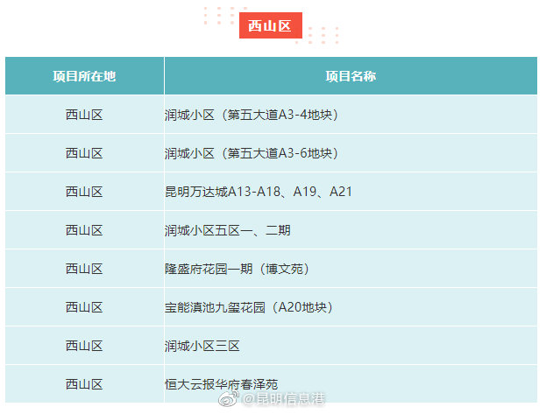The image size is (546, 414).
Task: Click 隆盛府花园一期（博文苑）project name
Action: (x=238, y=269)
